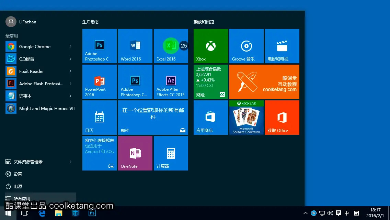
Task: Click the Windows Start button
Action: click(x=8, y=213)
